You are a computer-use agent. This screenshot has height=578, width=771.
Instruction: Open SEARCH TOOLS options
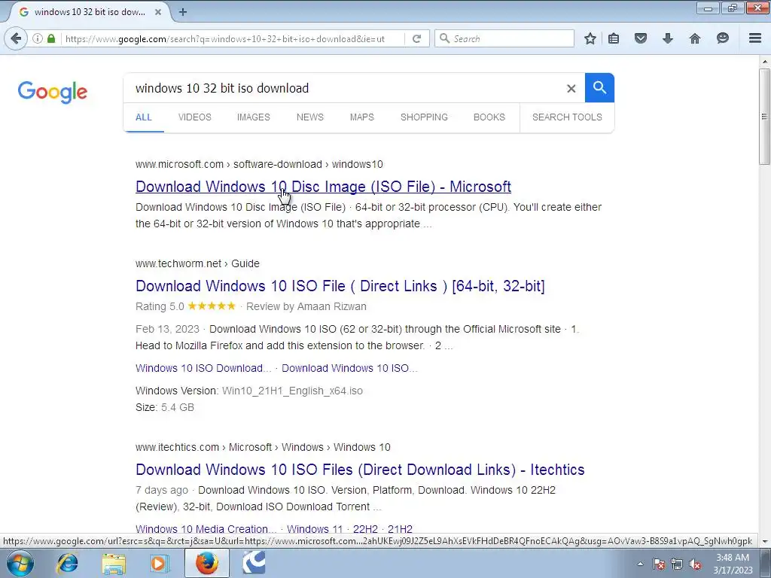pos(567,117)
